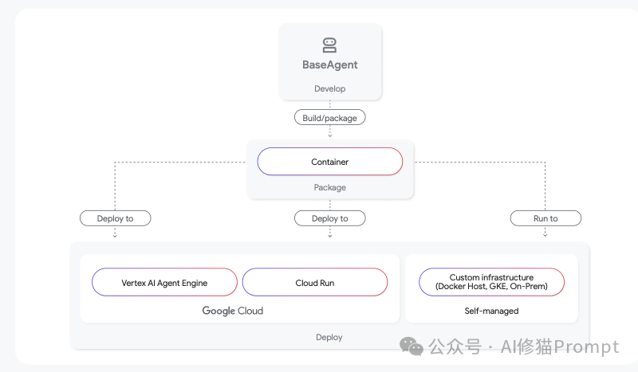This screenshot has width=638, height=372.
Task: Select the Deploy to pill under Package
Action: click(x=330, y=218)
